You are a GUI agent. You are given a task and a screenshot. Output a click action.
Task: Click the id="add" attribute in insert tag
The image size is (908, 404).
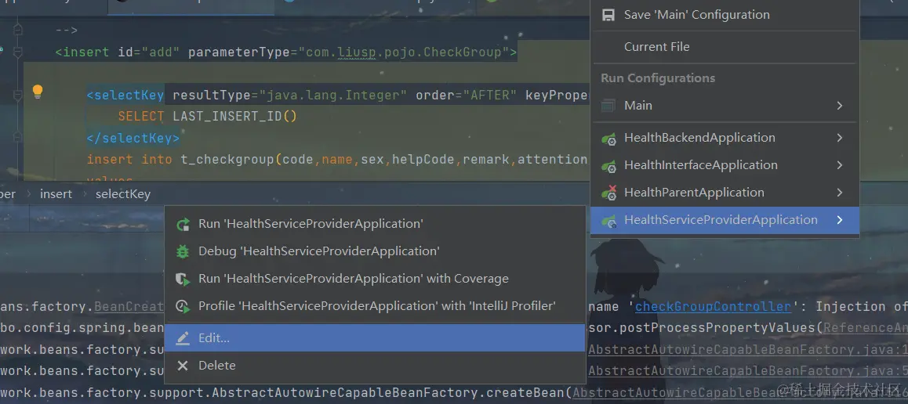(x=149, y=52)
